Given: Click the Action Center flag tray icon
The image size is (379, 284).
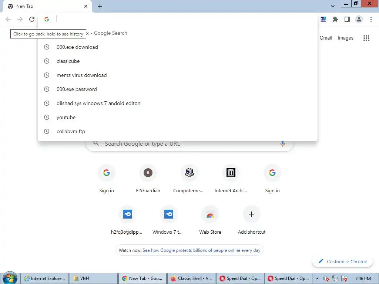Looking at the screenshot, I should tap(345, 279).
